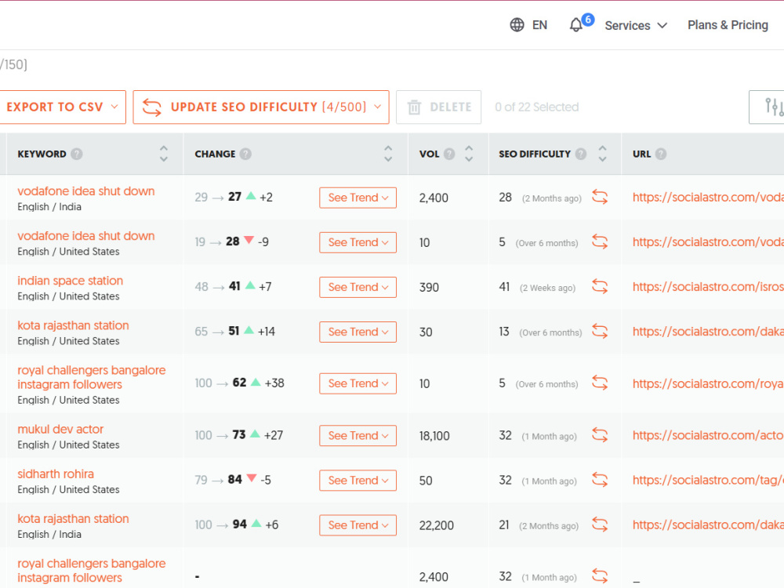Select EN language label
Screen dimensions: 784x588
(539, 25)
